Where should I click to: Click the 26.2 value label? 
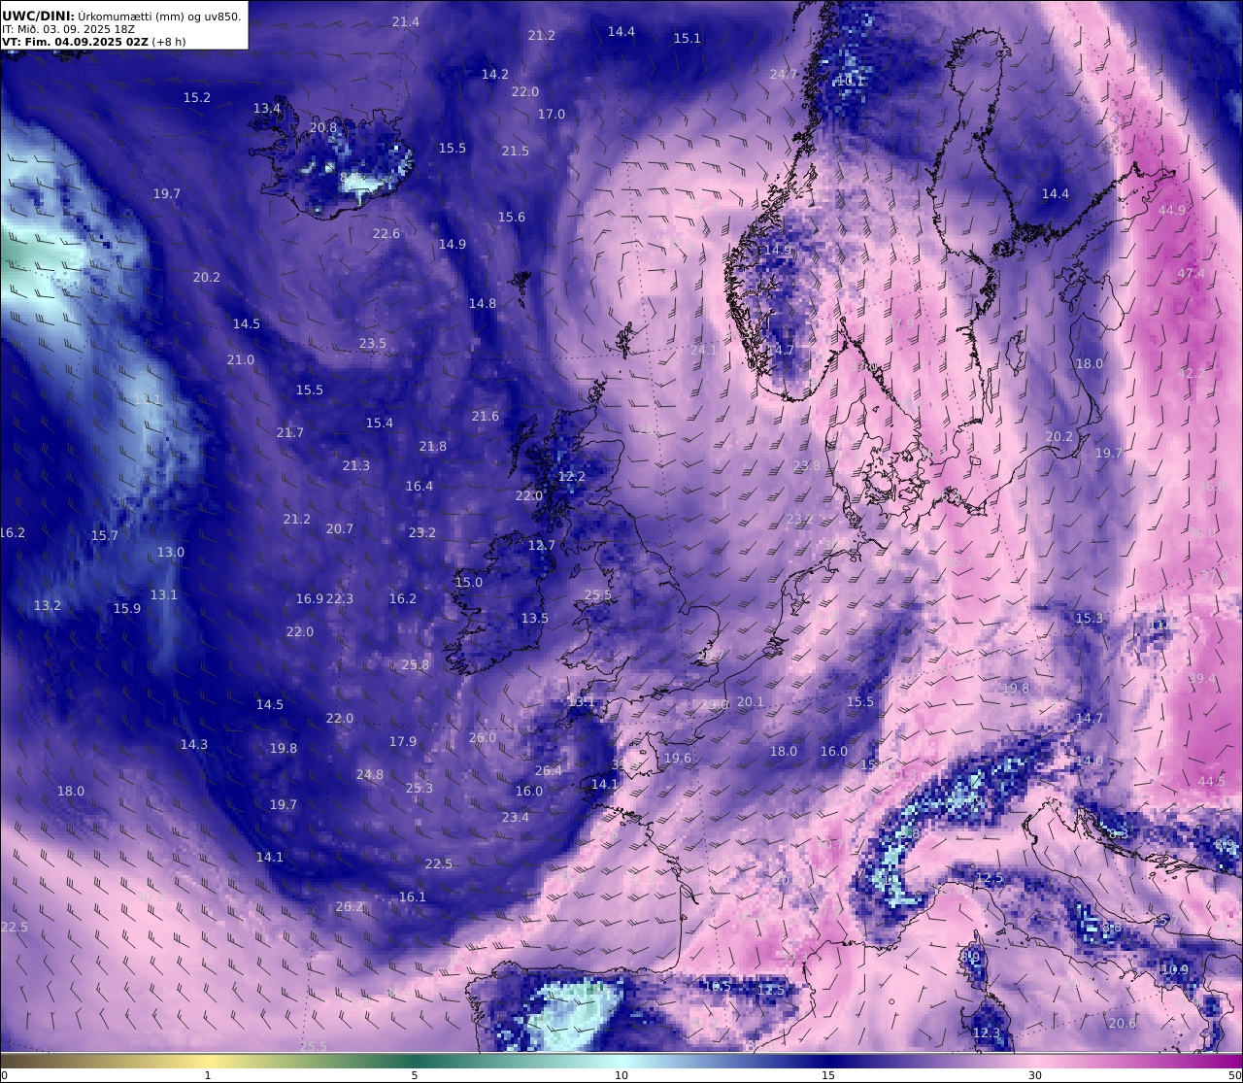(350, 906)
